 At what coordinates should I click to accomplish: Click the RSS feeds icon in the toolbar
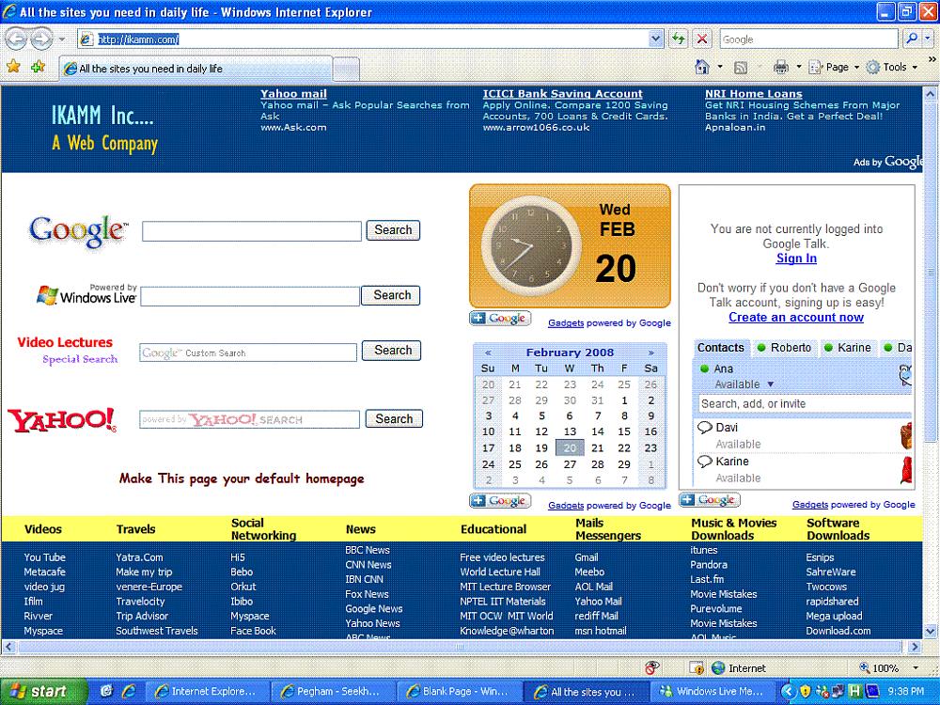tap(741, 67)
